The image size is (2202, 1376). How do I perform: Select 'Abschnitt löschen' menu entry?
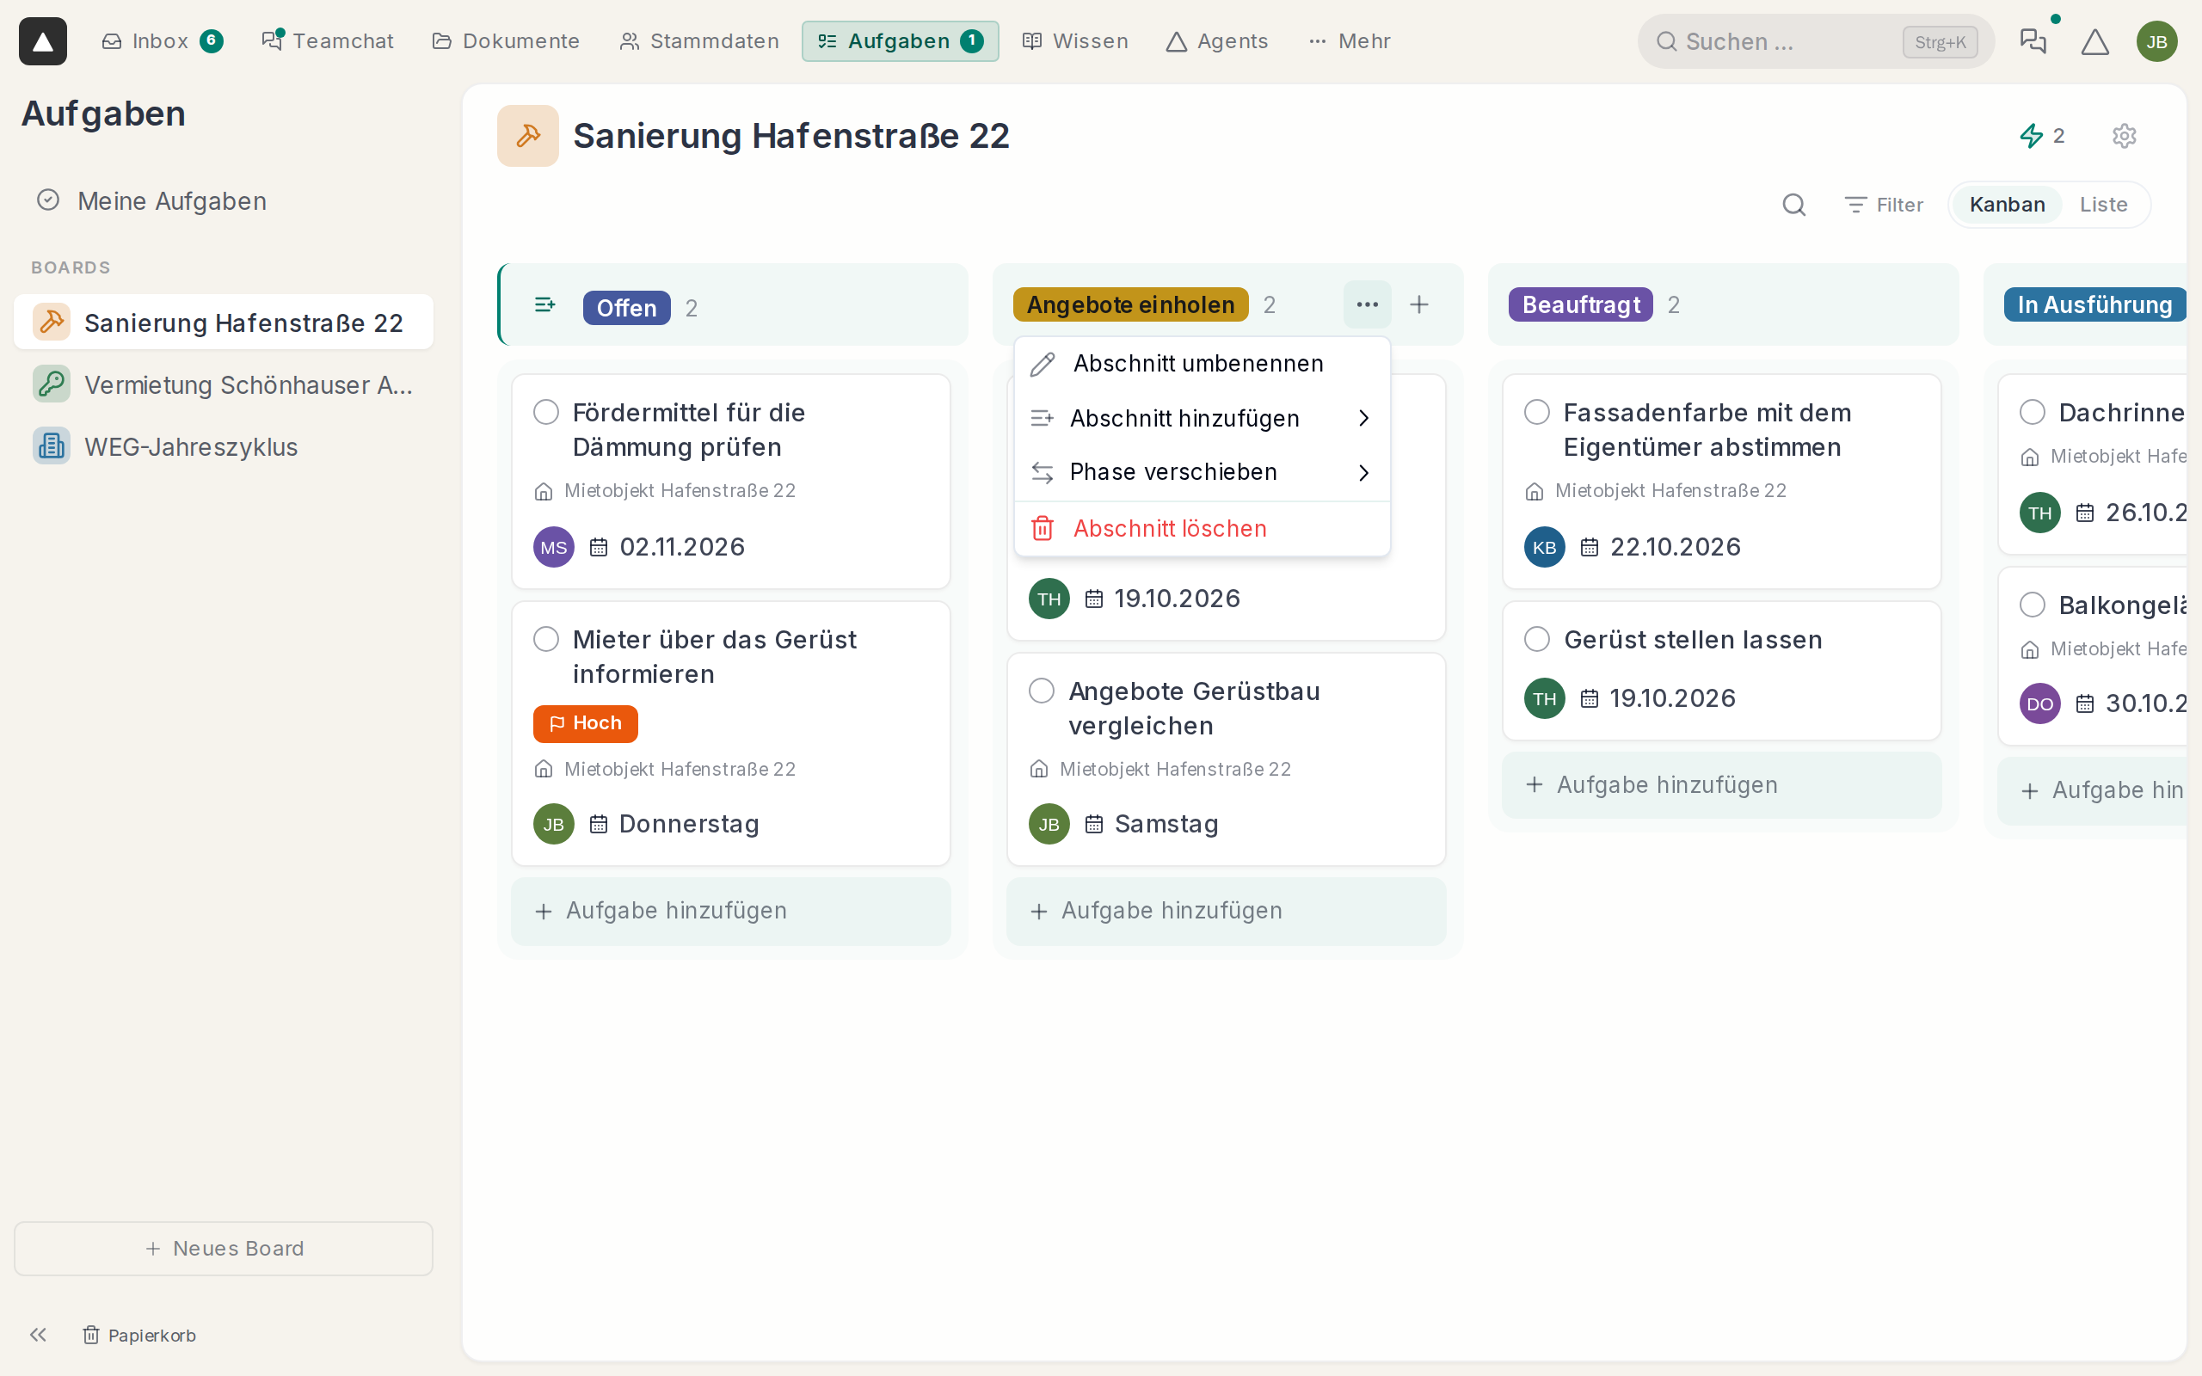pyautogui.click(x=1202, y=529)
